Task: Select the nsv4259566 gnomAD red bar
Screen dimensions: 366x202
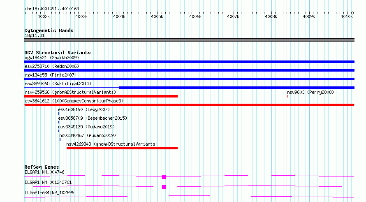Action: coord(101,96)
